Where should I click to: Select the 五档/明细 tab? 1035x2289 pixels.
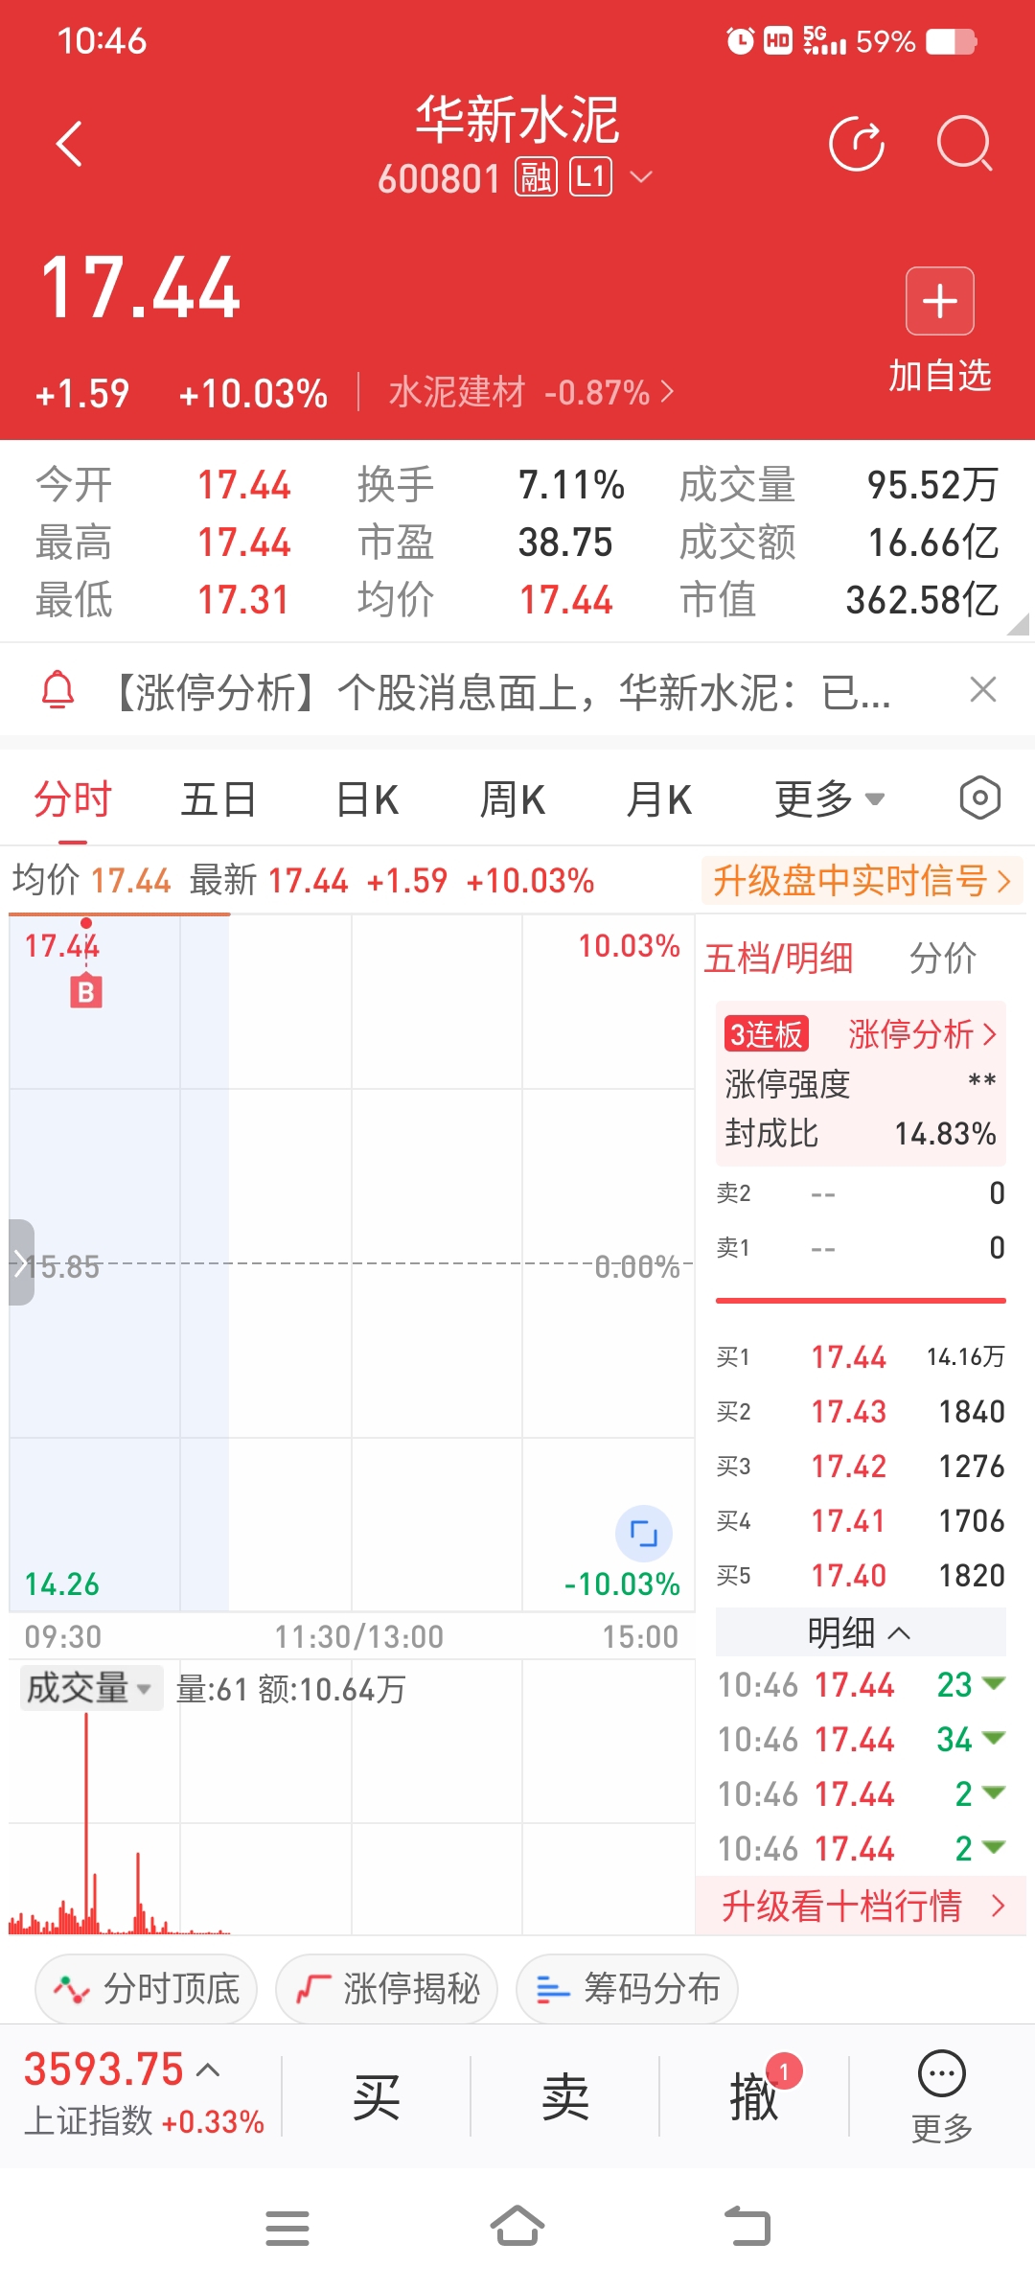click(x=778, y=958)
